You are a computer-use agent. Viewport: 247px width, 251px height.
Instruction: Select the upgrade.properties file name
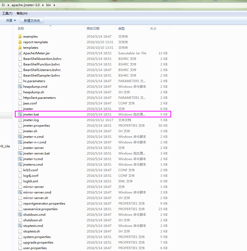pyautogui.click(x=38, y=242)
